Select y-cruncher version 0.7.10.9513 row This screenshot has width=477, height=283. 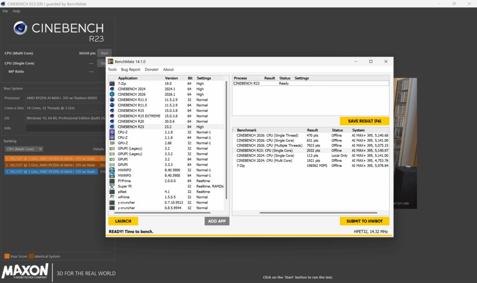point(166,203)
